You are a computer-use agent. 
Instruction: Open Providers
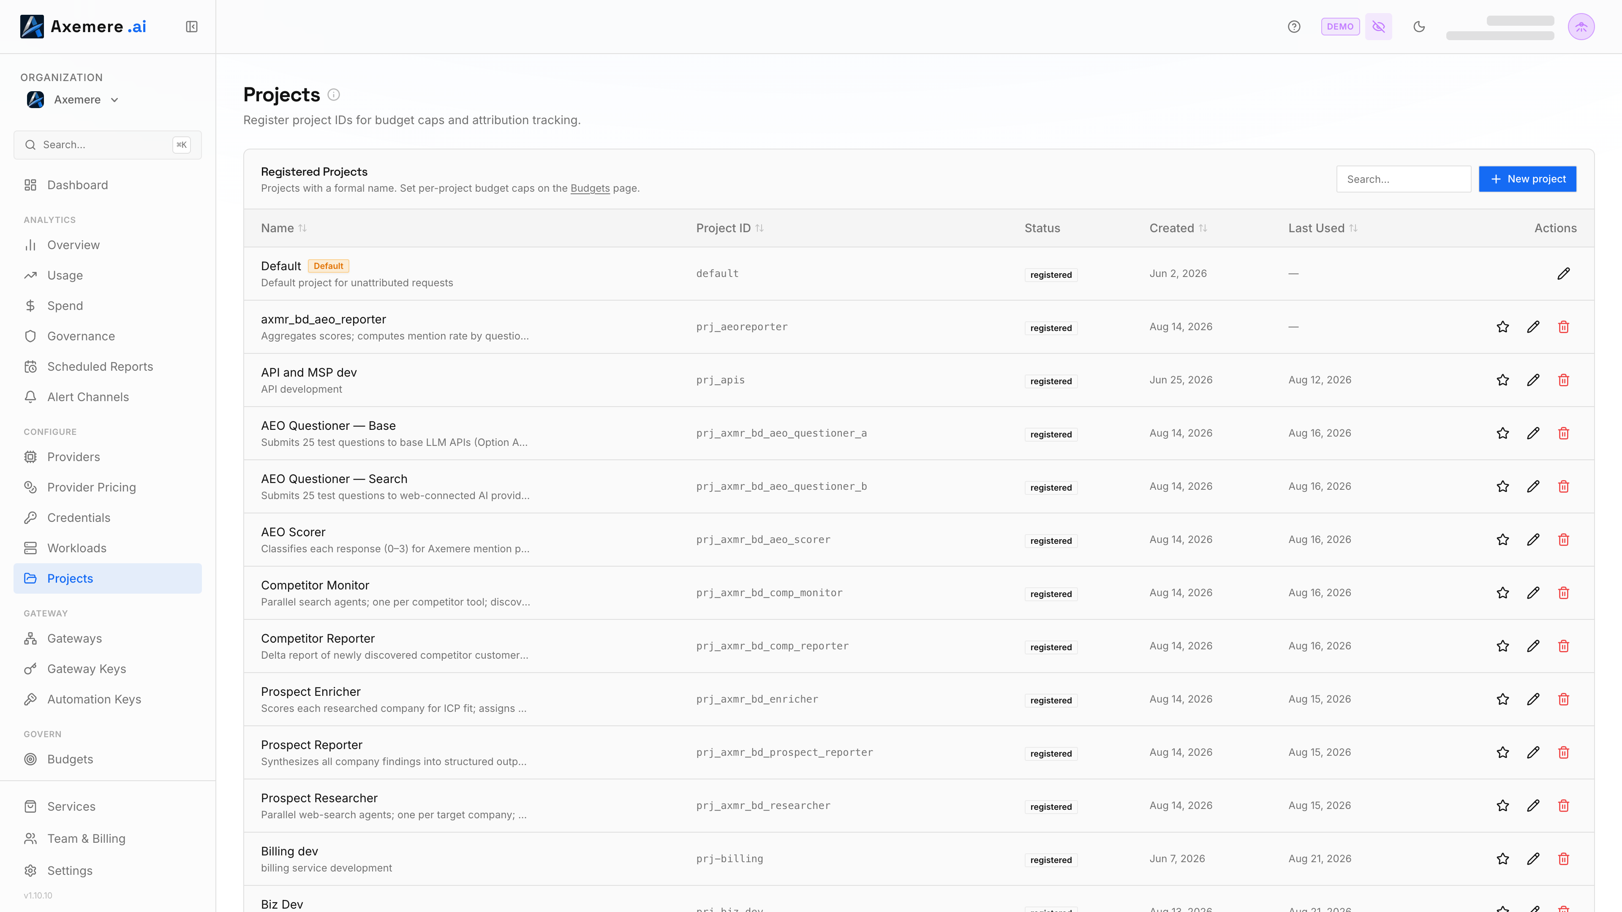[x=108, y=457]
